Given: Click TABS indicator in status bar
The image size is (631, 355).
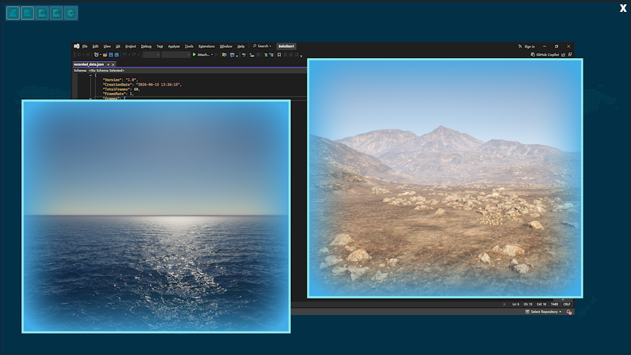Looking at the screenshot, I should [x=554, y=304].
